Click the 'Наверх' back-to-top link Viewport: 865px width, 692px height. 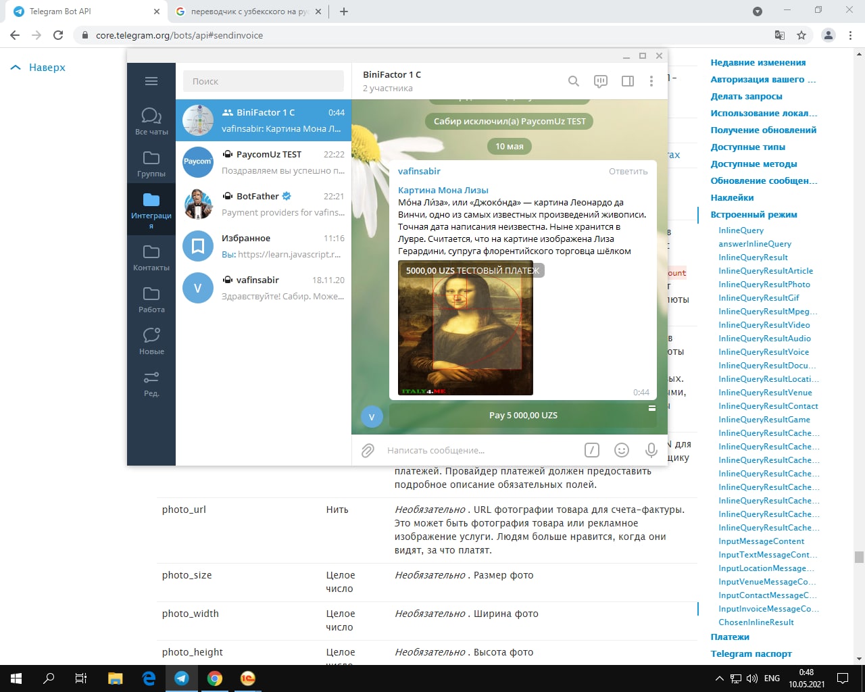[x=39, y=68]
